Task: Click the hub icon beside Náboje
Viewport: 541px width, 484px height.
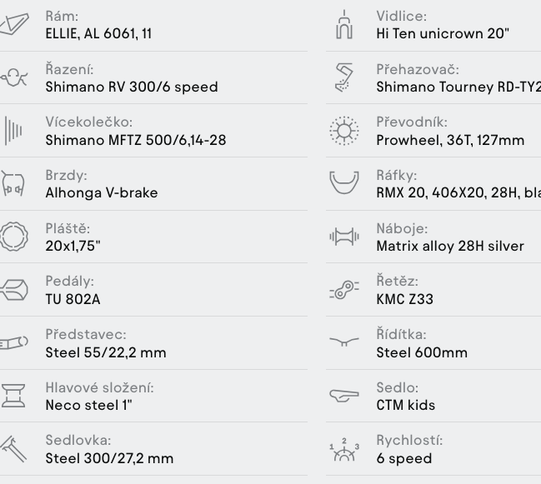Action: pos(344,237)
